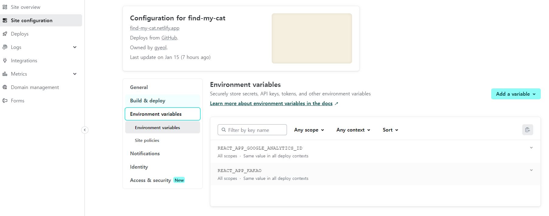Image resolution: width=549 pixels, height=216 pixels.
Task: Expand the Logs submenu chevron
Action: [x=75, y=47]
